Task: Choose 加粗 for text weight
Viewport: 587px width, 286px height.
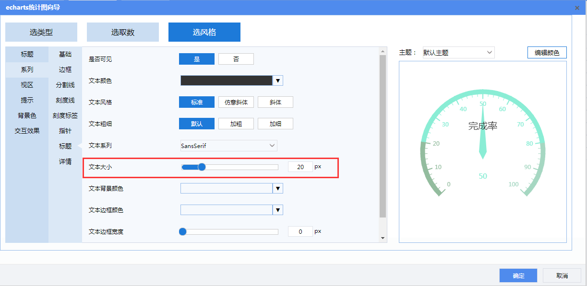Action: coord(236,124)
